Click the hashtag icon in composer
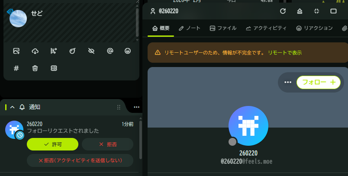The height and width of the screenshot is (176, 348). (16, 68)
